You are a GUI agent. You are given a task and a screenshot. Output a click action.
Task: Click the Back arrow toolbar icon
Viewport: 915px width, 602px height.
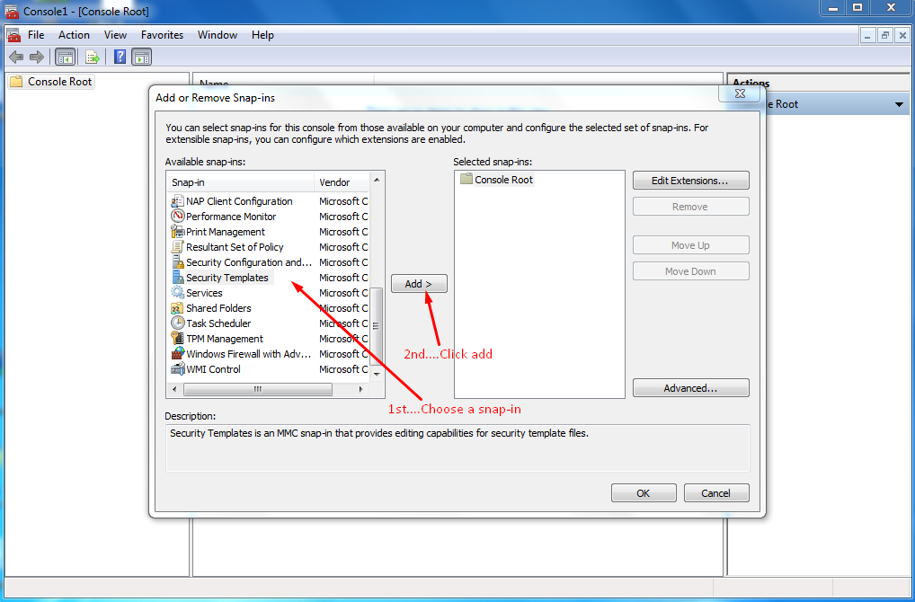[x=16, y=57]
